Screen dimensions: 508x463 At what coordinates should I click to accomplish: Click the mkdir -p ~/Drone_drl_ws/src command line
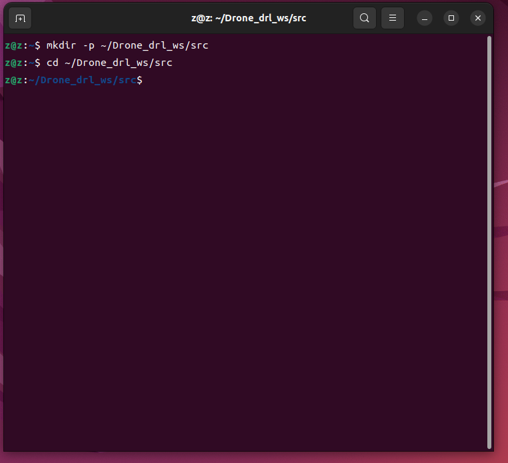pyautogui.click(x=127, y=45)
